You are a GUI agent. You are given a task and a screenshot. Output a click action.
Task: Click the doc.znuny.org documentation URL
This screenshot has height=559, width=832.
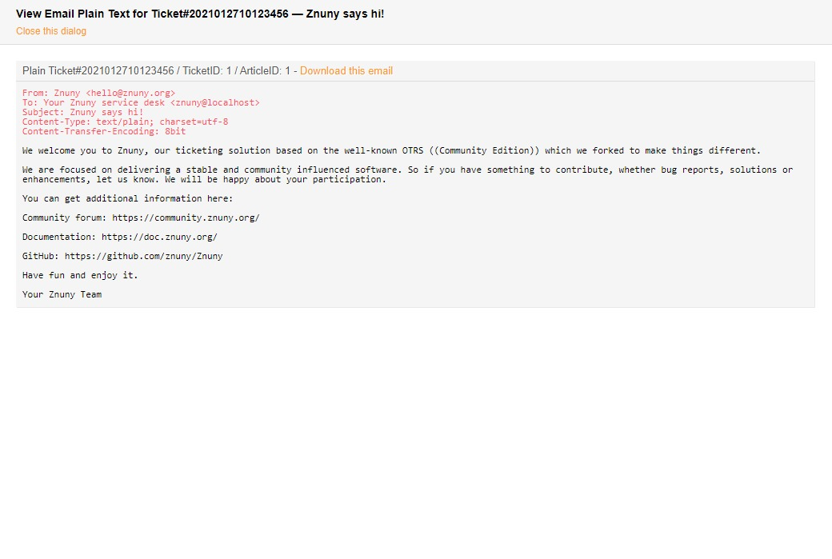(x=159, y=237)
